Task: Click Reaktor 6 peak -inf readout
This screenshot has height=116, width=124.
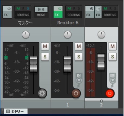Action: pyautogui.click(x=57, y=45)
